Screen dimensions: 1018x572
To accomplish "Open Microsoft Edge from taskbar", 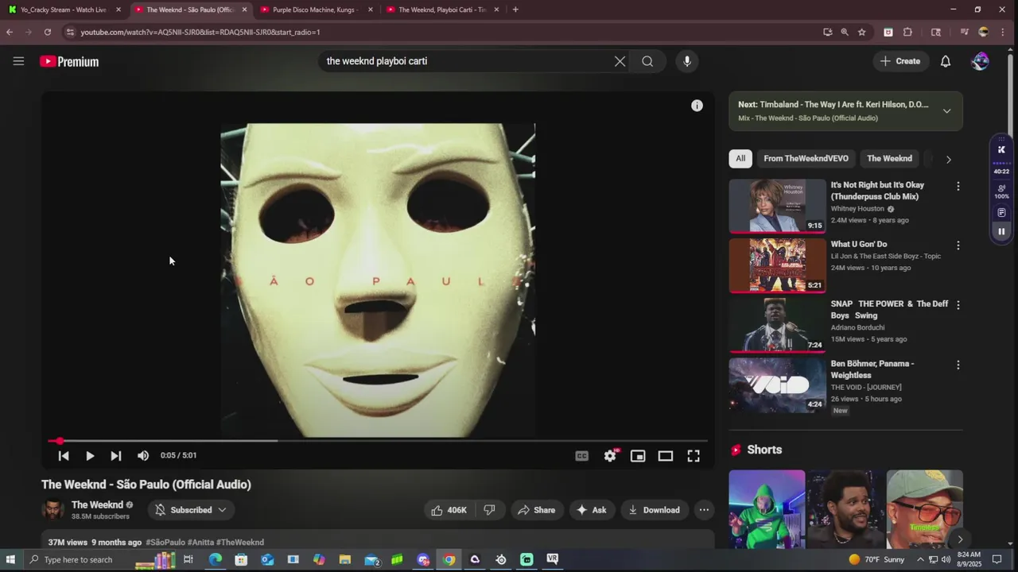I will tap(216, 559).
